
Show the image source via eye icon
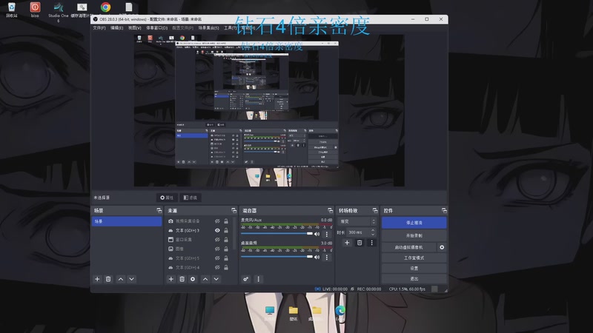pyautogui.click(x=217, y=249)
